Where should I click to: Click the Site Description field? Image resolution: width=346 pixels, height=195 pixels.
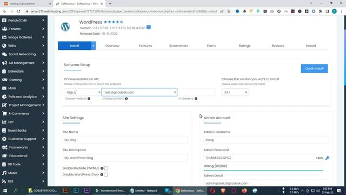125,158
